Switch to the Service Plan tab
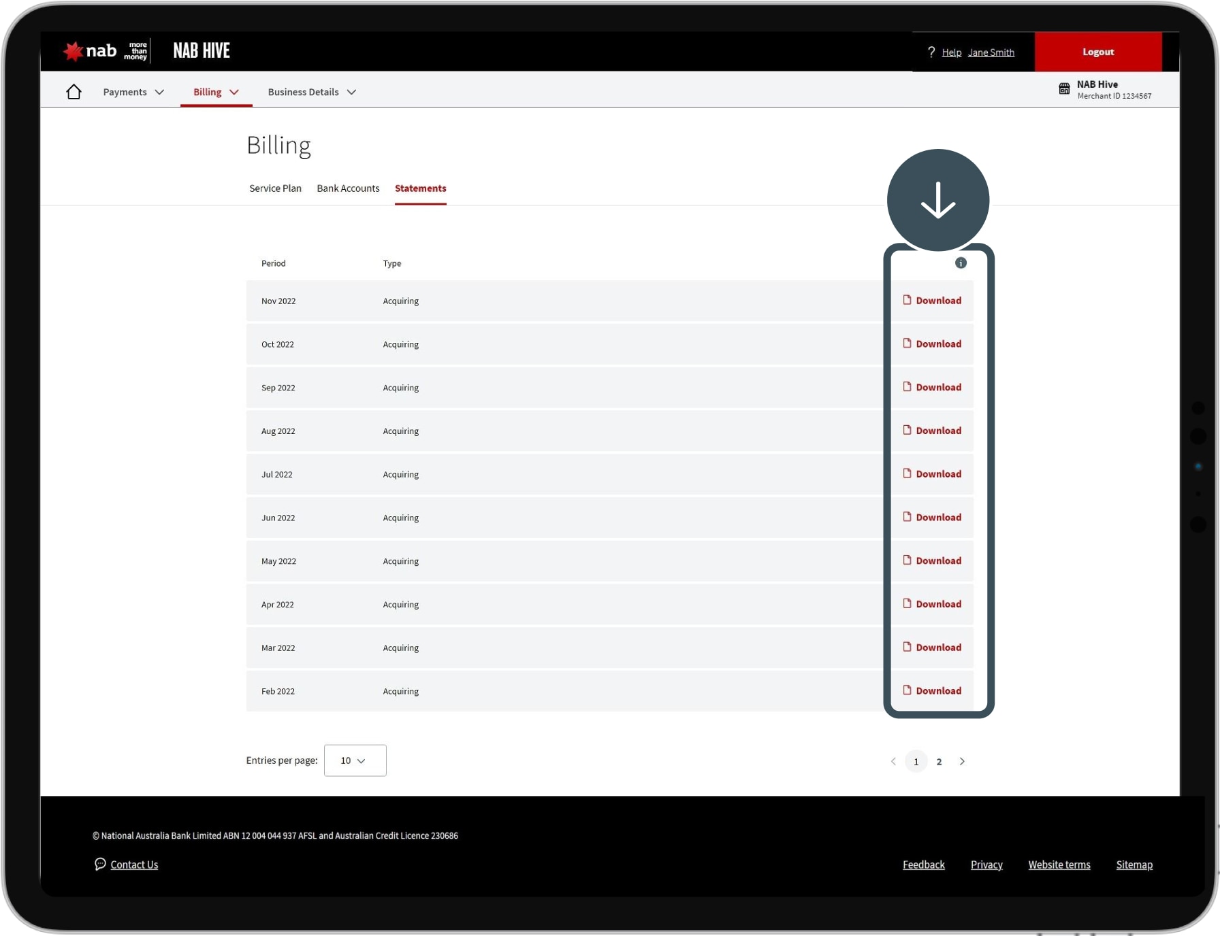1220x936 pixels. 275,188
